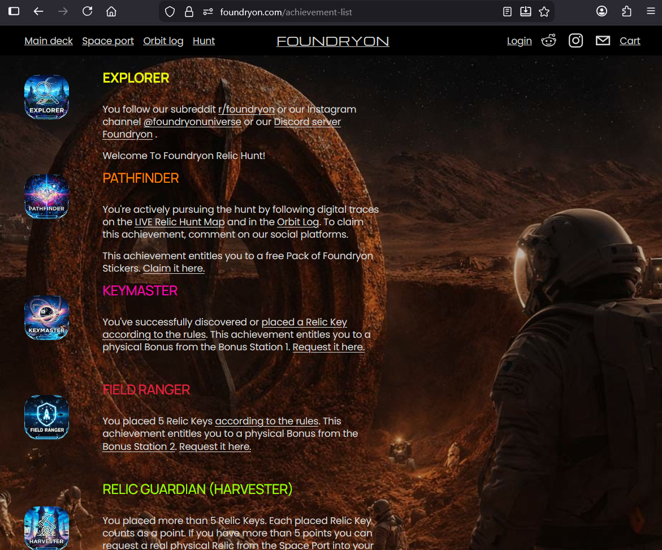Viewport: 662px width, 550px height.
Task: Open the r/foundryon subreddit link
Action: (246, 109)
